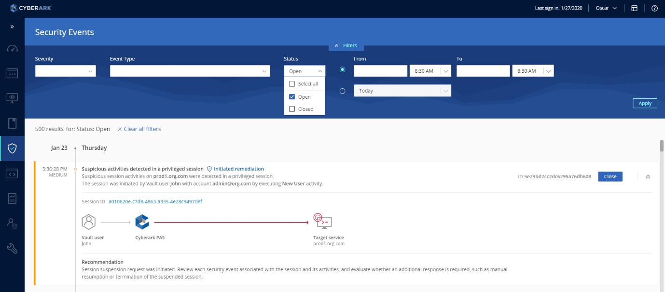Open the applications code icon in sidebar
Screen dimensions: 665x292
click(x=12, y=173)
